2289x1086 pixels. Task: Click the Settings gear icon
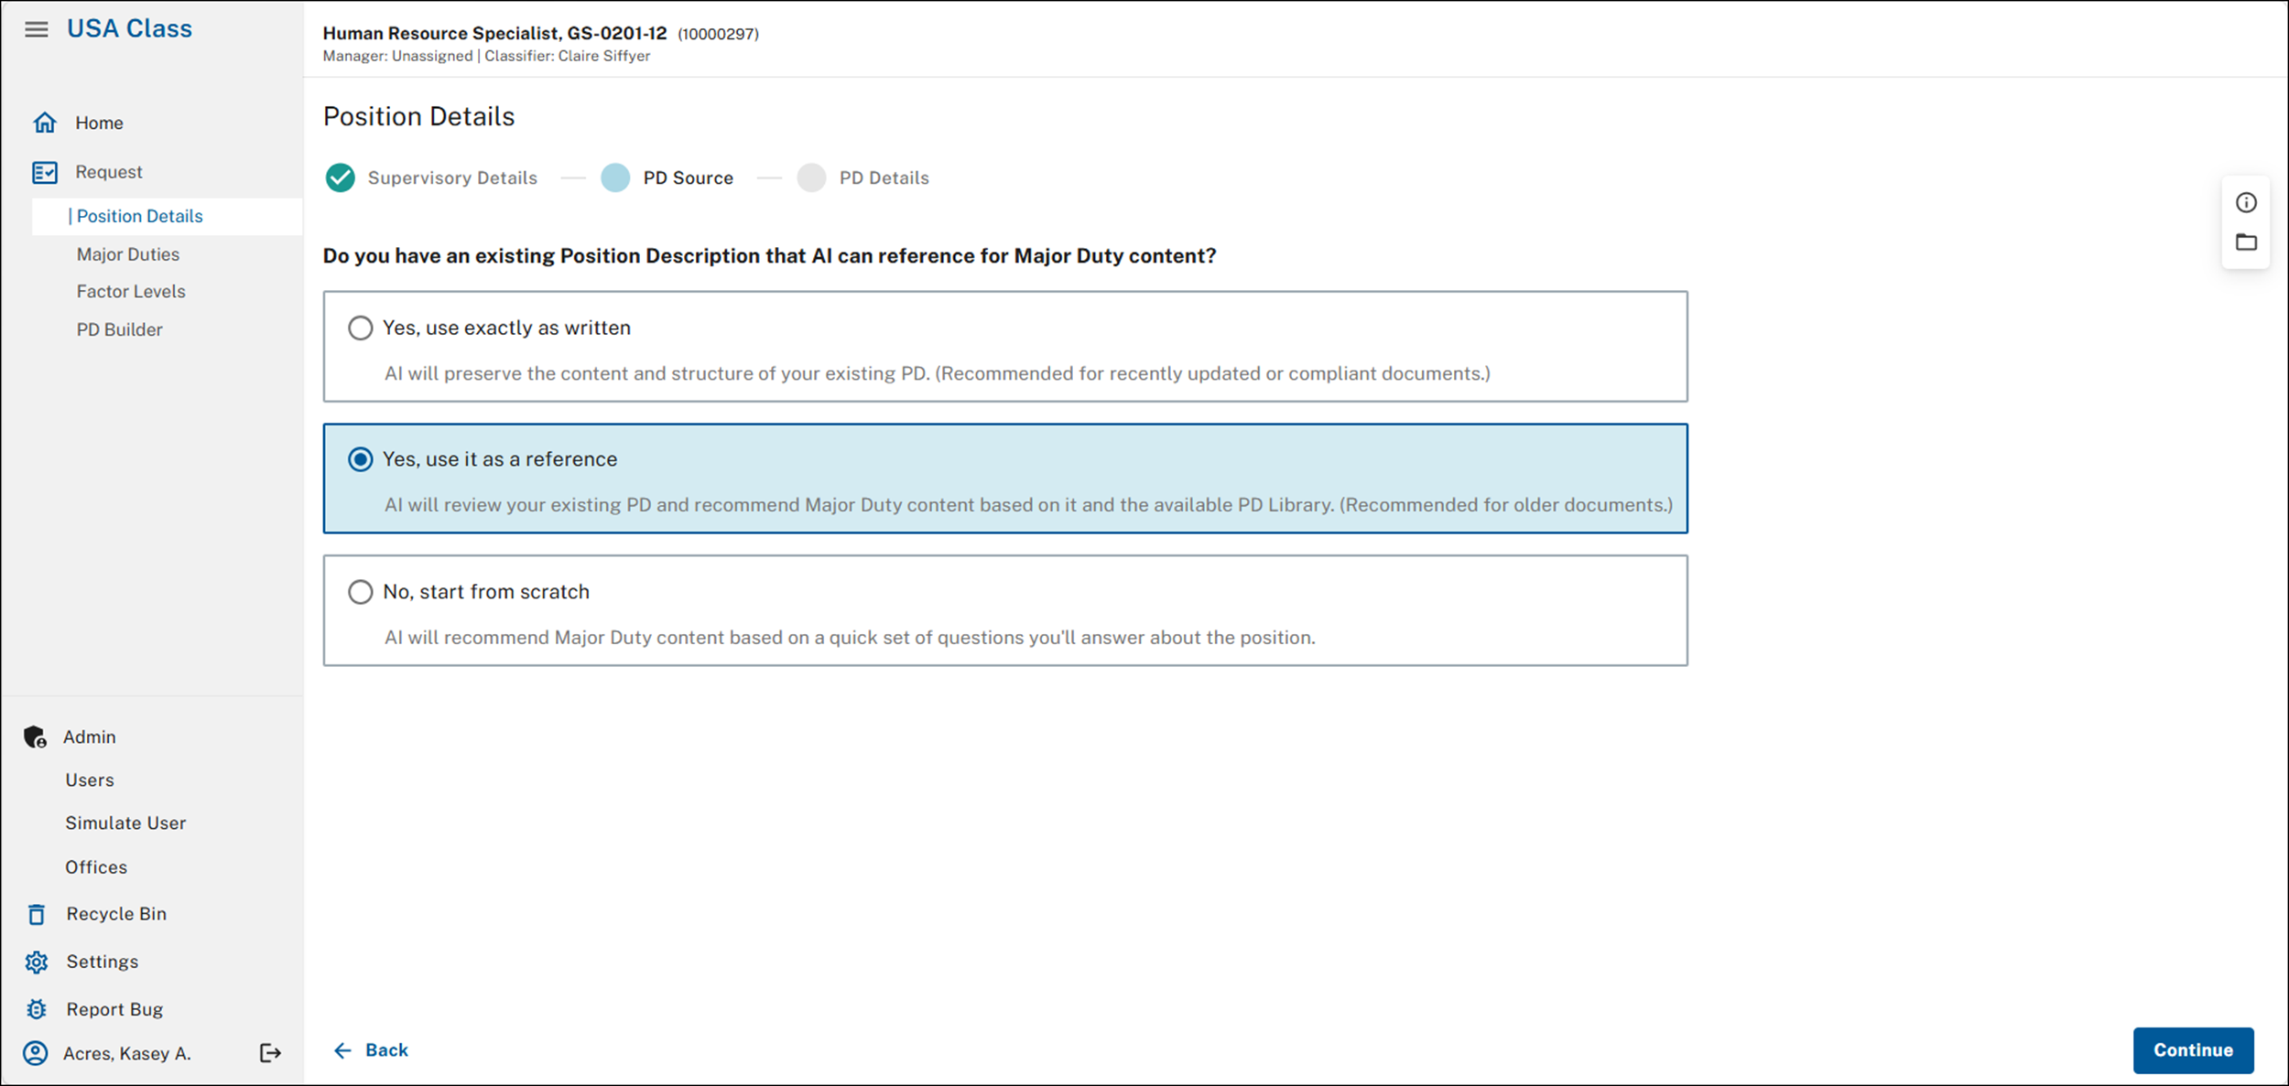coord(37,962)
